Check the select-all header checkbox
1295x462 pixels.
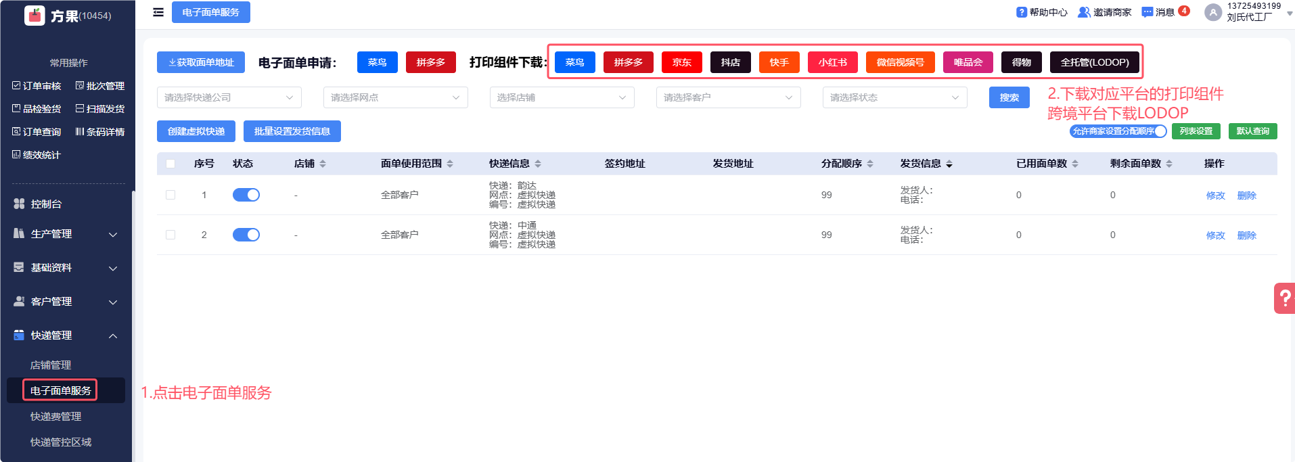(171, 164)
